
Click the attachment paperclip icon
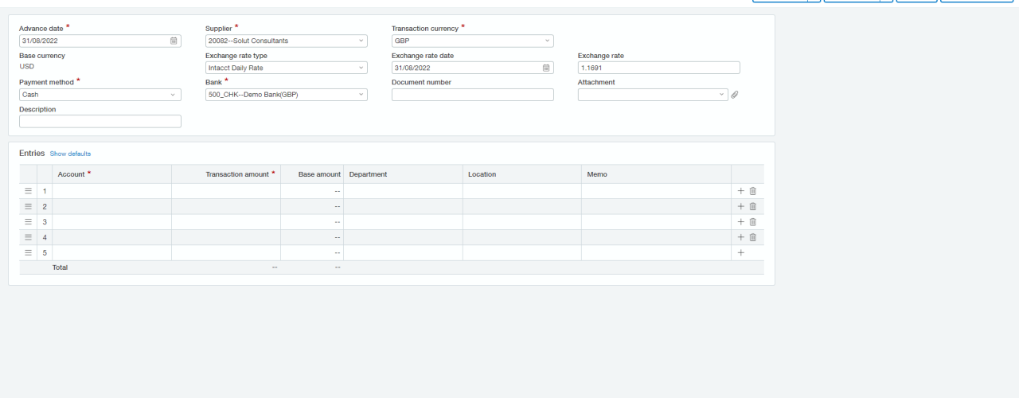click(735, 95)
